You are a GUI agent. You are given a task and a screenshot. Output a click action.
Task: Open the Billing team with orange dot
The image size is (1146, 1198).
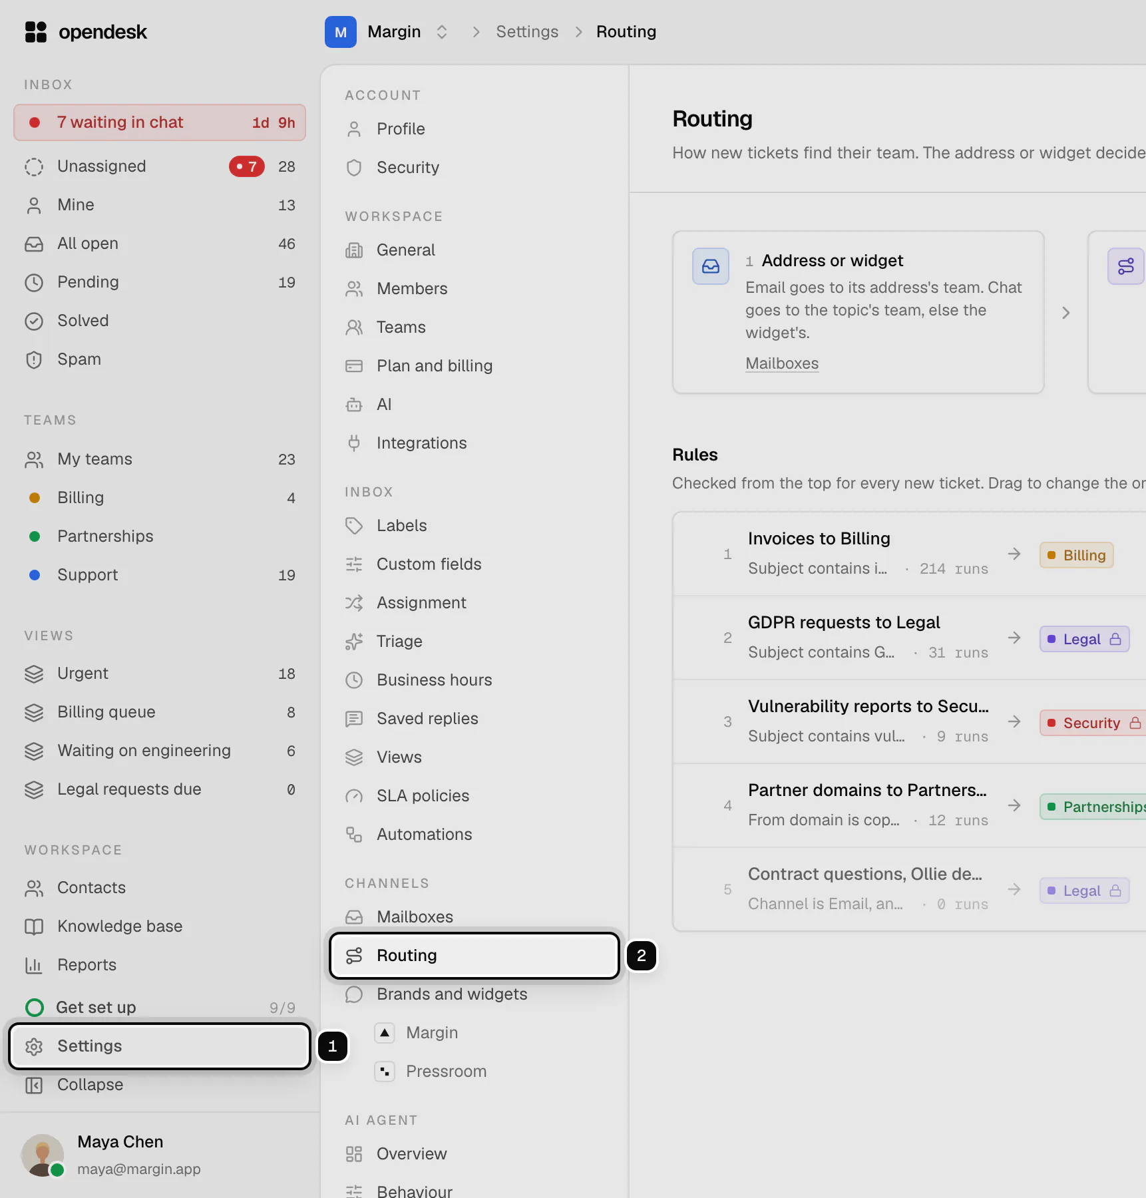(x=160, y=498)
